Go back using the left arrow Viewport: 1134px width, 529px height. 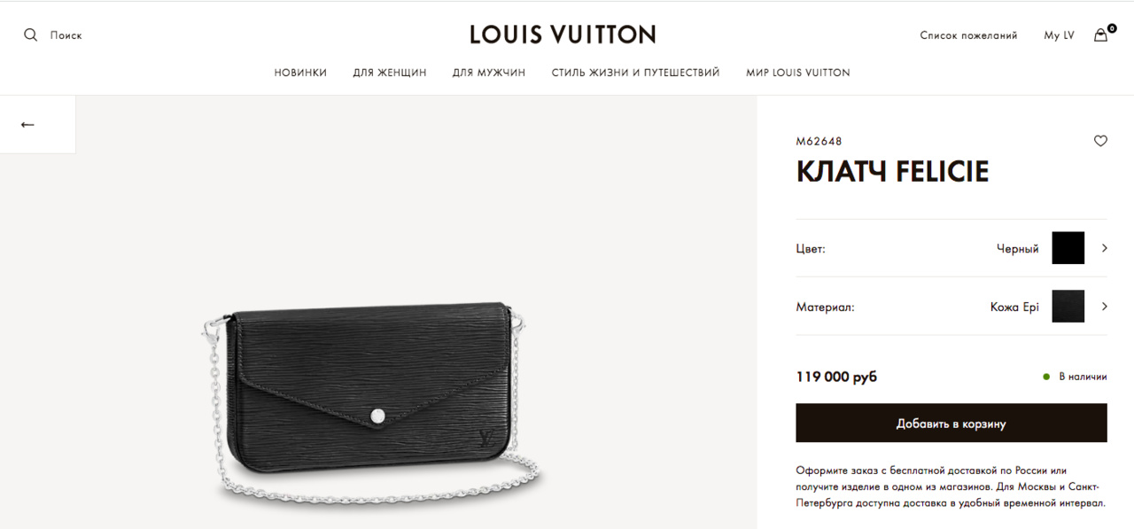tap(27, 125)
